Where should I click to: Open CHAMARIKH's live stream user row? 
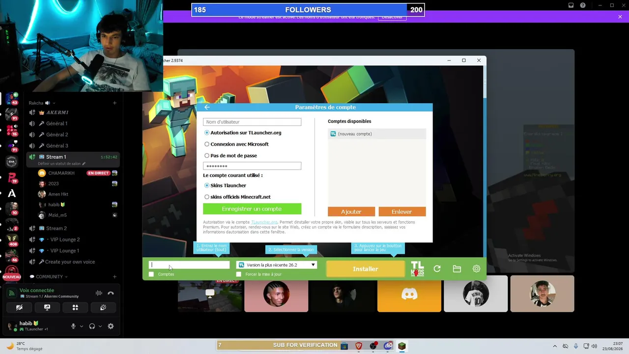78,173
